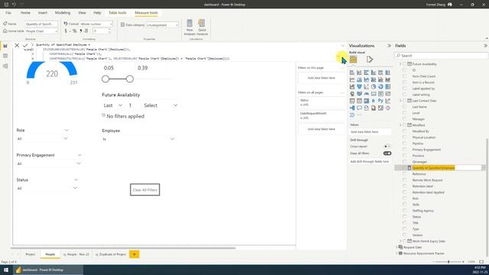Switch to the Modeling ribbon tab
Screen dimensions: 489x275
pos(63,13)
